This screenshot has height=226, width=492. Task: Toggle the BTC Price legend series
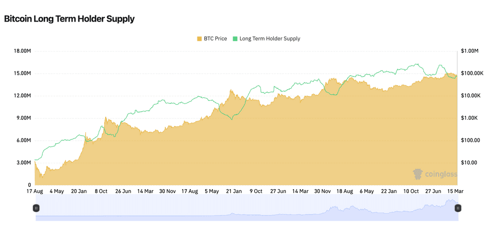tap(215, 38)
